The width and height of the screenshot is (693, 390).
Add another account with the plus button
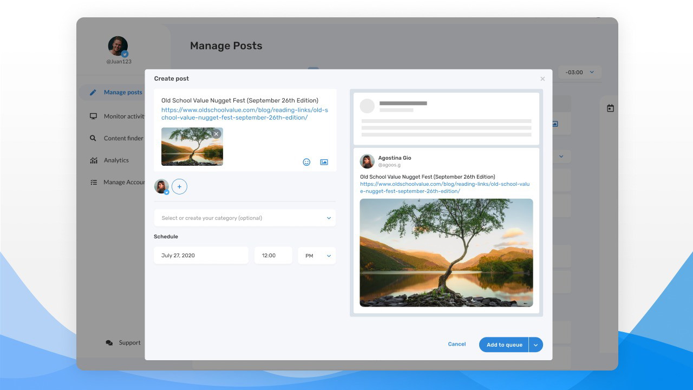click(x=179, y=187)
